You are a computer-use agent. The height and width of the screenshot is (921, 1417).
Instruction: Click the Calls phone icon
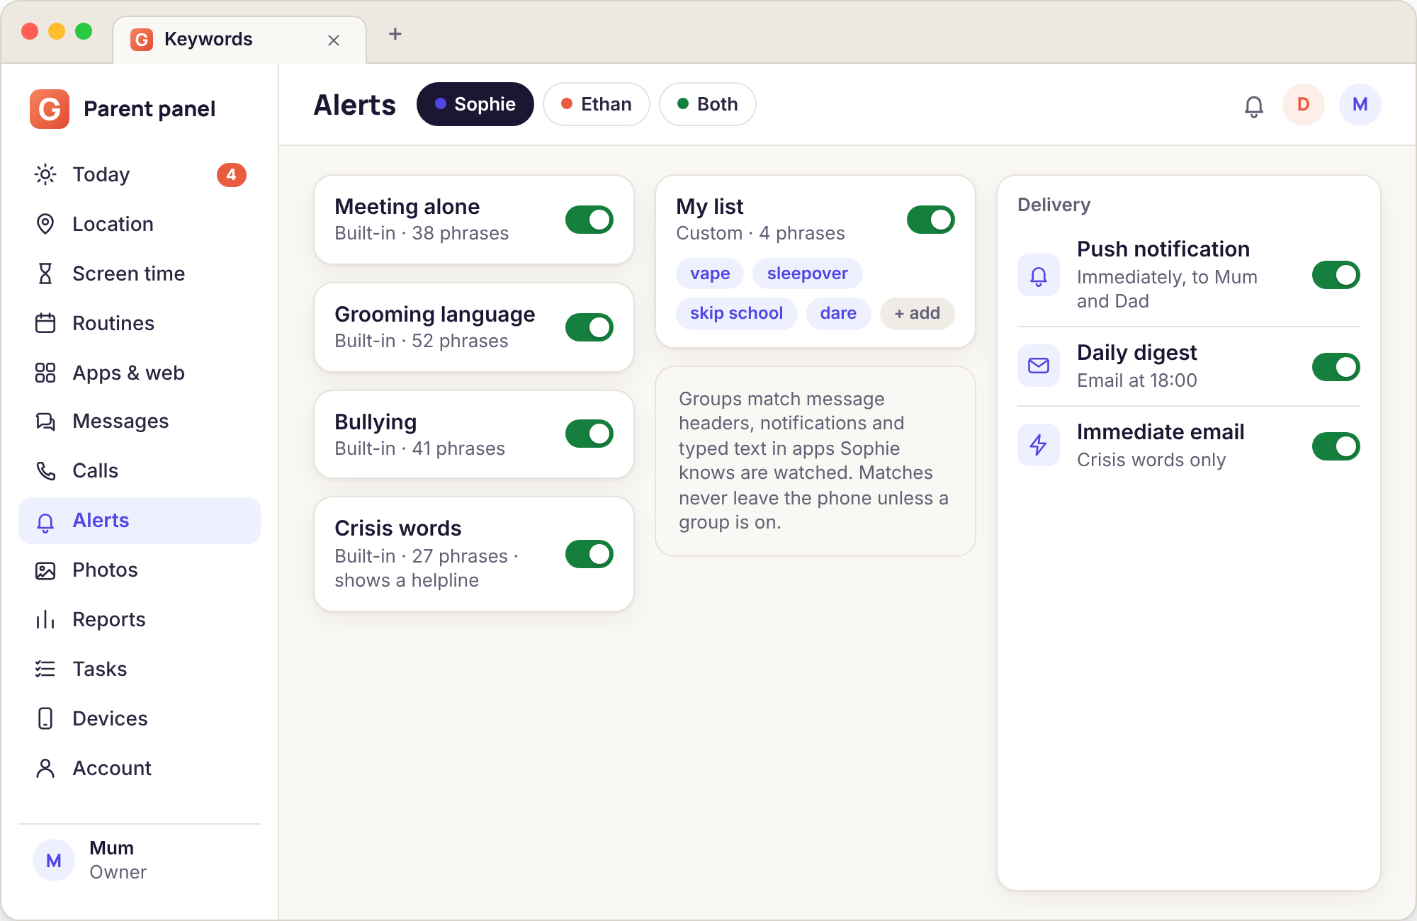point(45,471)
